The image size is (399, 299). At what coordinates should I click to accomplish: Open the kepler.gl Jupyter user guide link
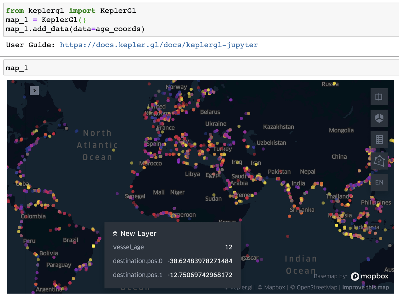159,45
